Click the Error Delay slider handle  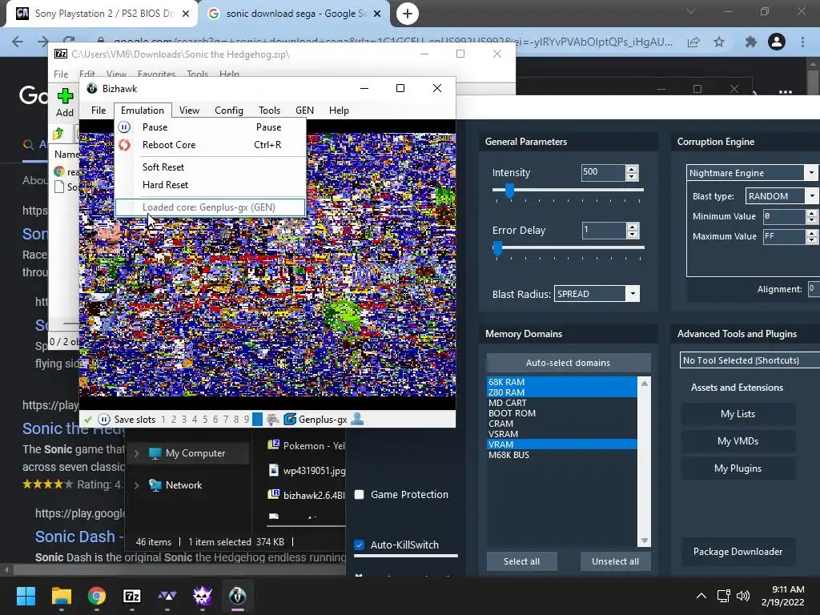(497, 248)
